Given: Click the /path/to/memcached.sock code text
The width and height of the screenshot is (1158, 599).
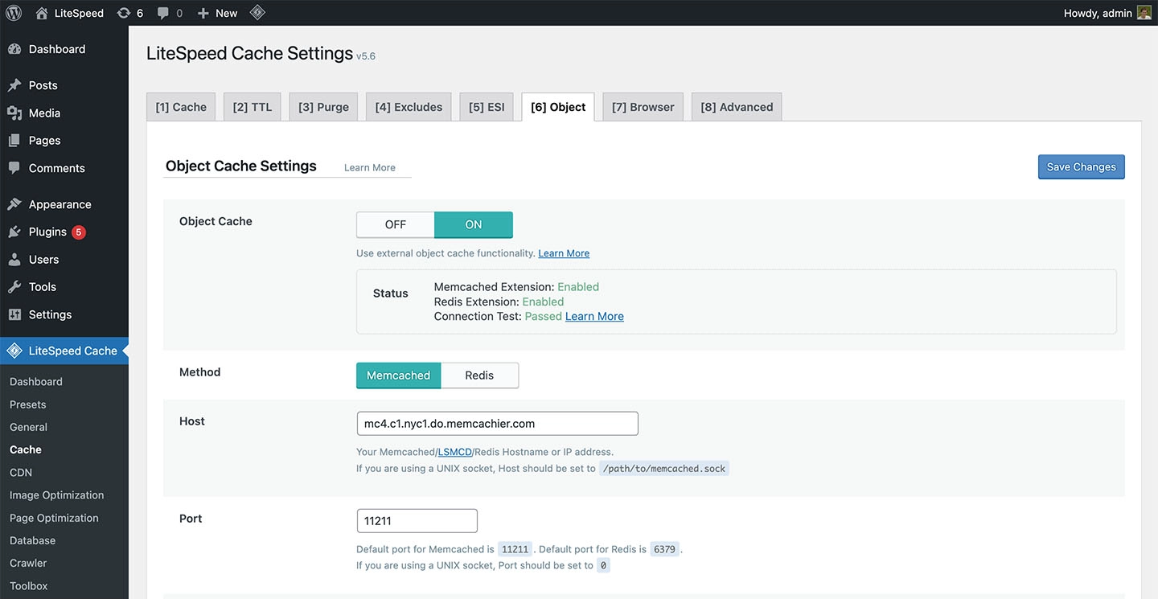Looking at the screenshot, I should [x=664, y=468].
